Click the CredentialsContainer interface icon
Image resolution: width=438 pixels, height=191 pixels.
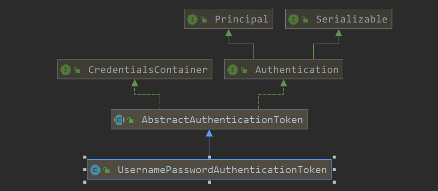pos(66,70)
